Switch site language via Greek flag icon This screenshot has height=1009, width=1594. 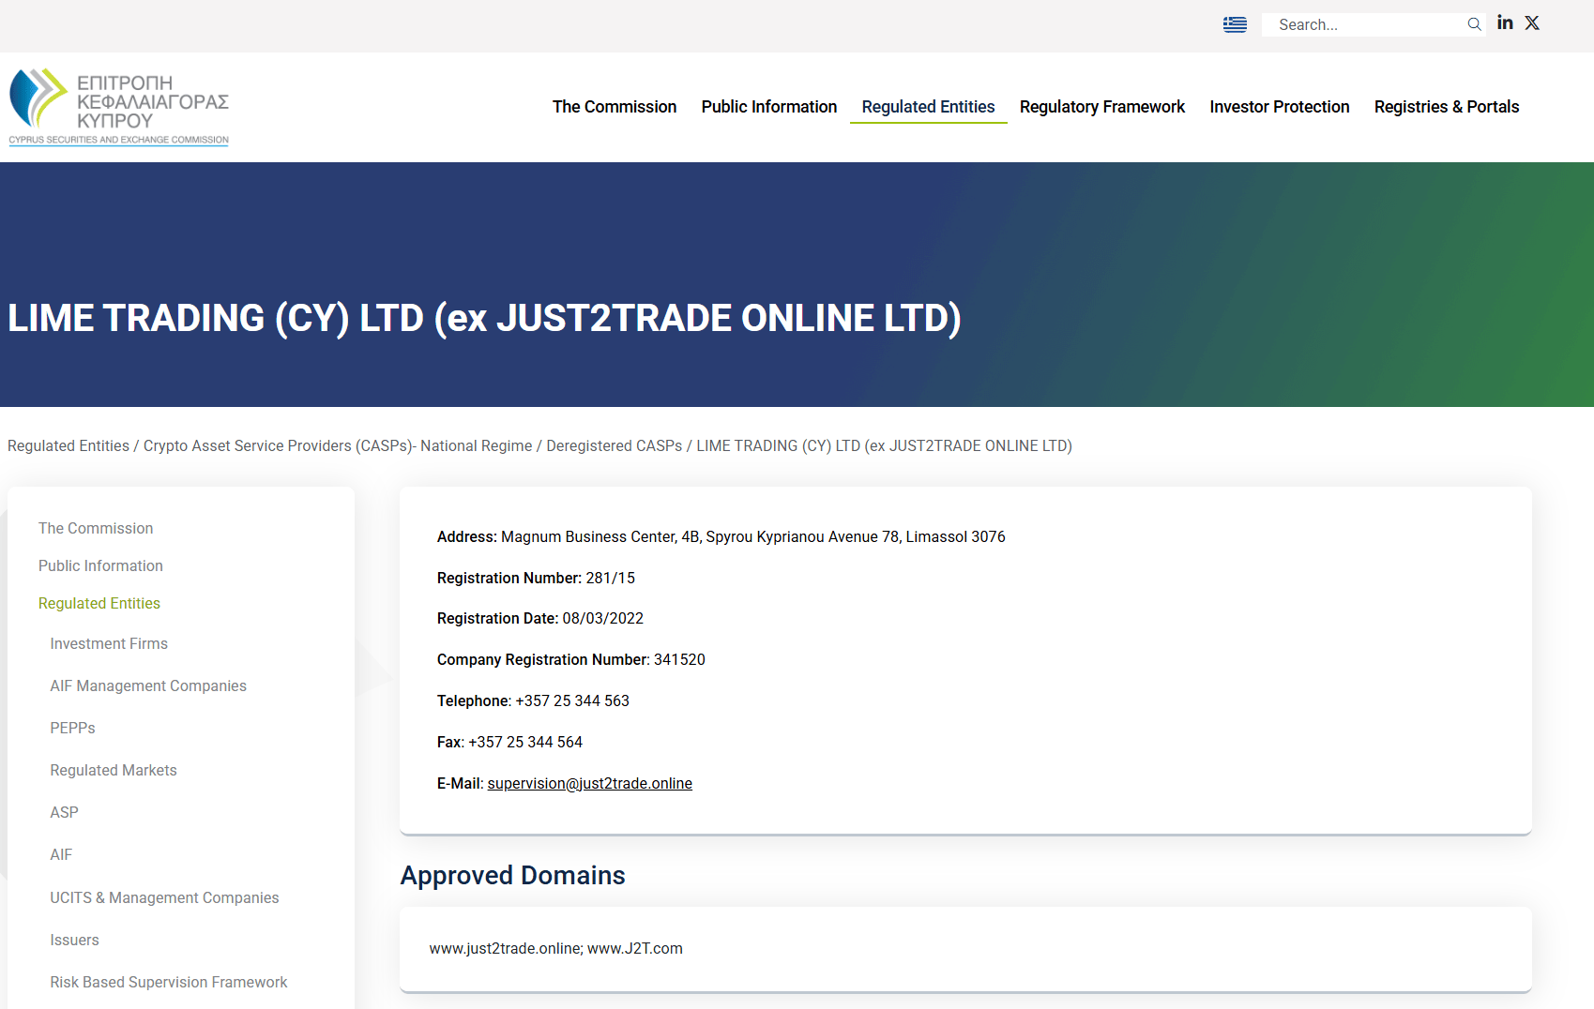click(x=1235, y=24)
